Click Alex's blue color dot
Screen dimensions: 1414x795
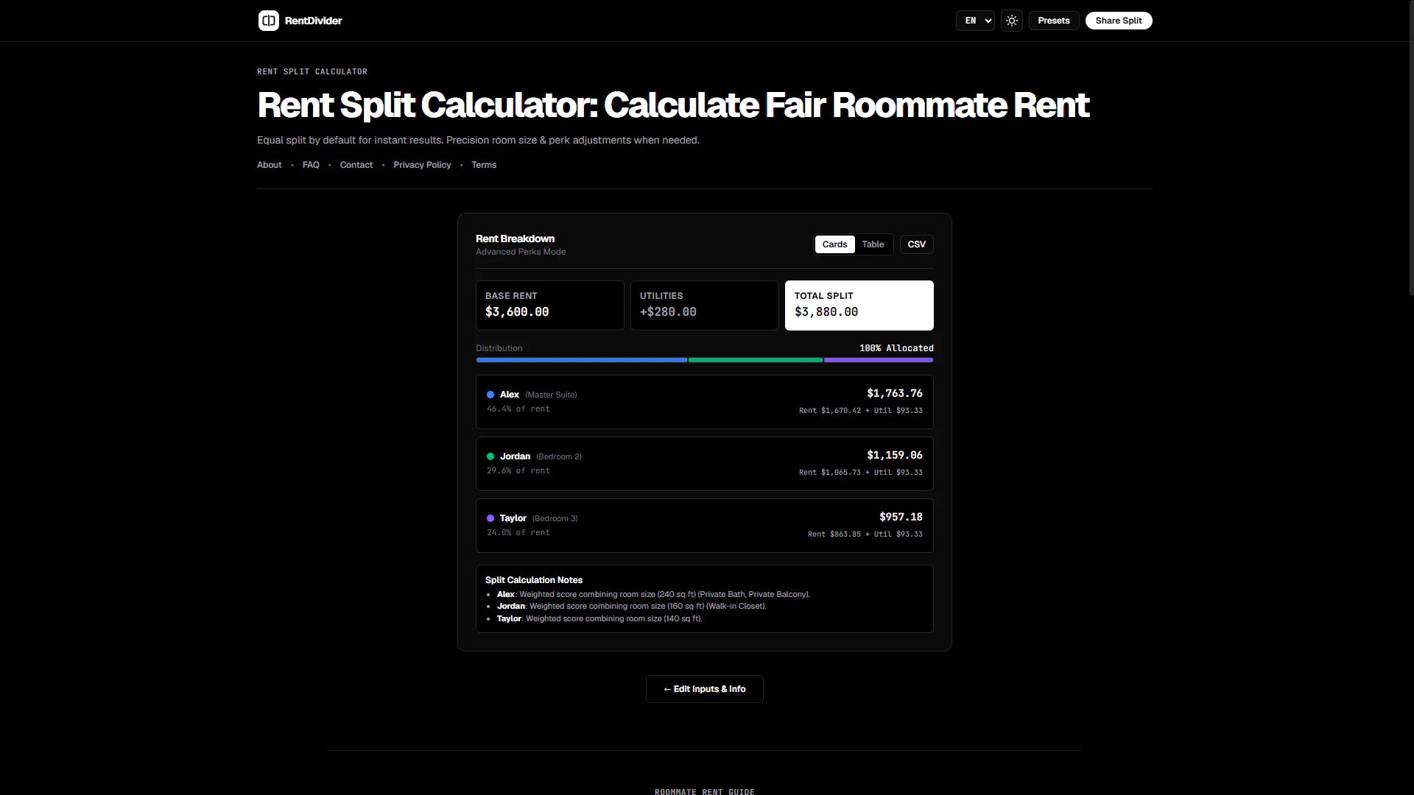coord(490,395)
